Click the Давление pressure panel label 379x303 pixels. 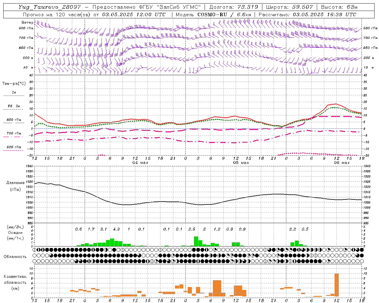(x=15, y=183)
